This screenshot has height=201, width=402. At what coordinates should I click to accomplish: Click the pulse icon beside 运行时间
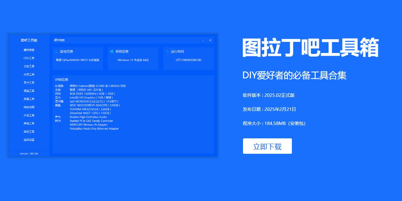[167, 52]
